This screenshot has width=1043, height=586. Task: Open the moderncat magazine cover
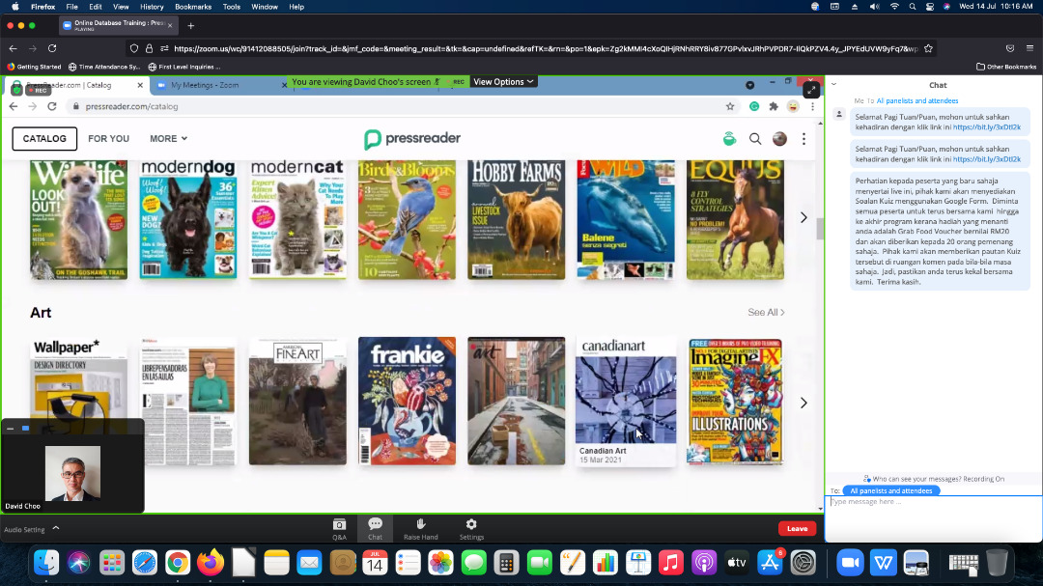pyautogui.click(x=297, y=219)
